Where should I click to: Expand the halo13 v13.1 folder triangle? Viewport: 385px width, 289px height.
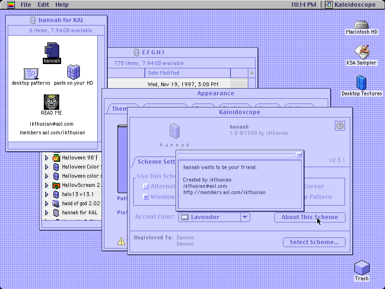coord(46,195)
